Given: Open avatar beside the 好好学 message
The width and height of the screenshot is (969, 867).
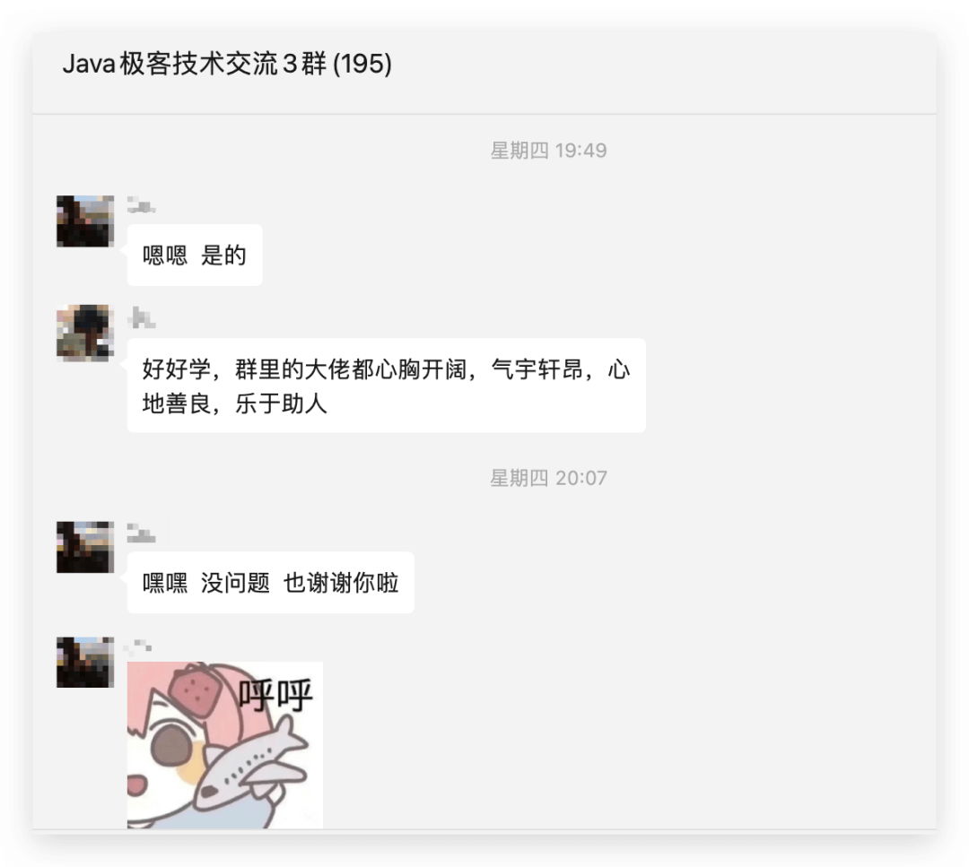Looking at the screenshot, I should point(85,333).
